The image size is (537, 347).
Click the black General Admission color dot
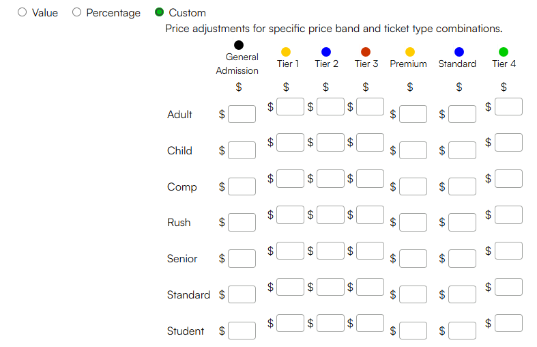[239, 45]
